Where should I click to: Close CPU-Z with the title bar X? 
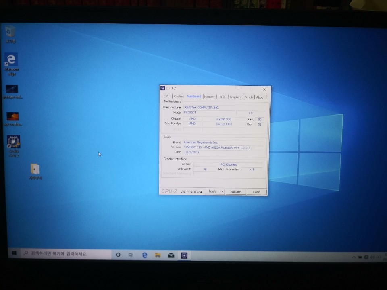[264, 89]
